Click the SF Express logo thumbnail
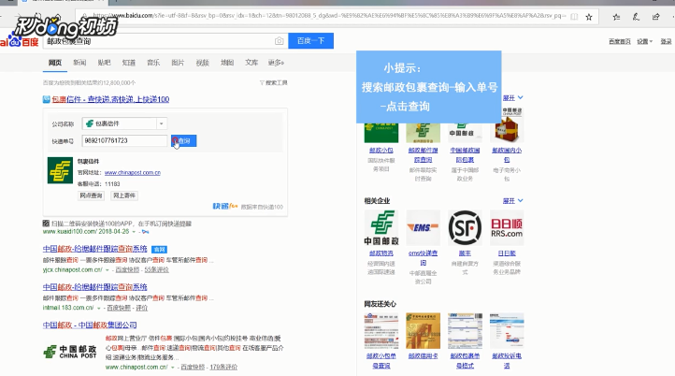675x376 pixels. 465,228
